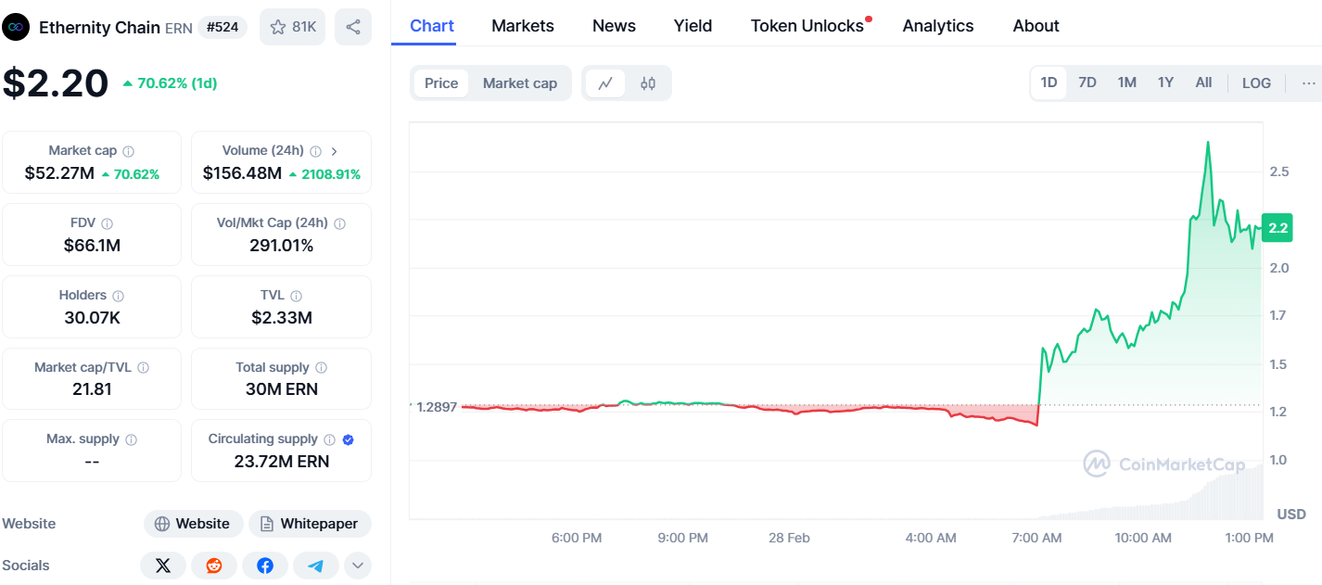Open the Yield tab

(x=693, y=26)
